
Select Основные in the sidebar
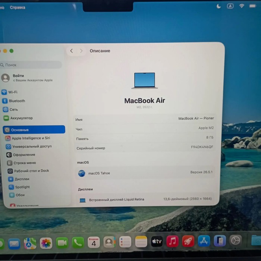coord(34,129)
